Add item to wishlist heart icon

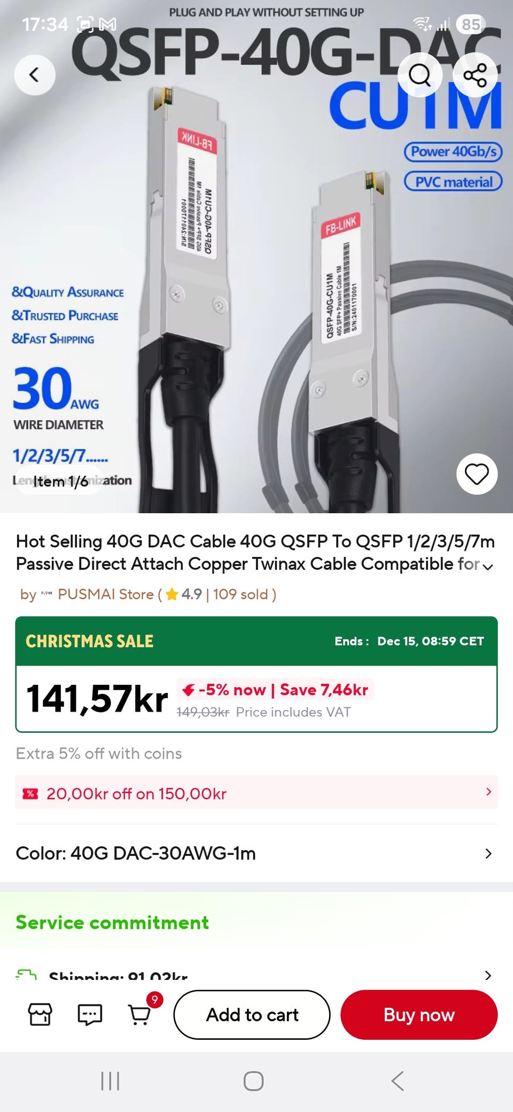(x=477, y=474)
